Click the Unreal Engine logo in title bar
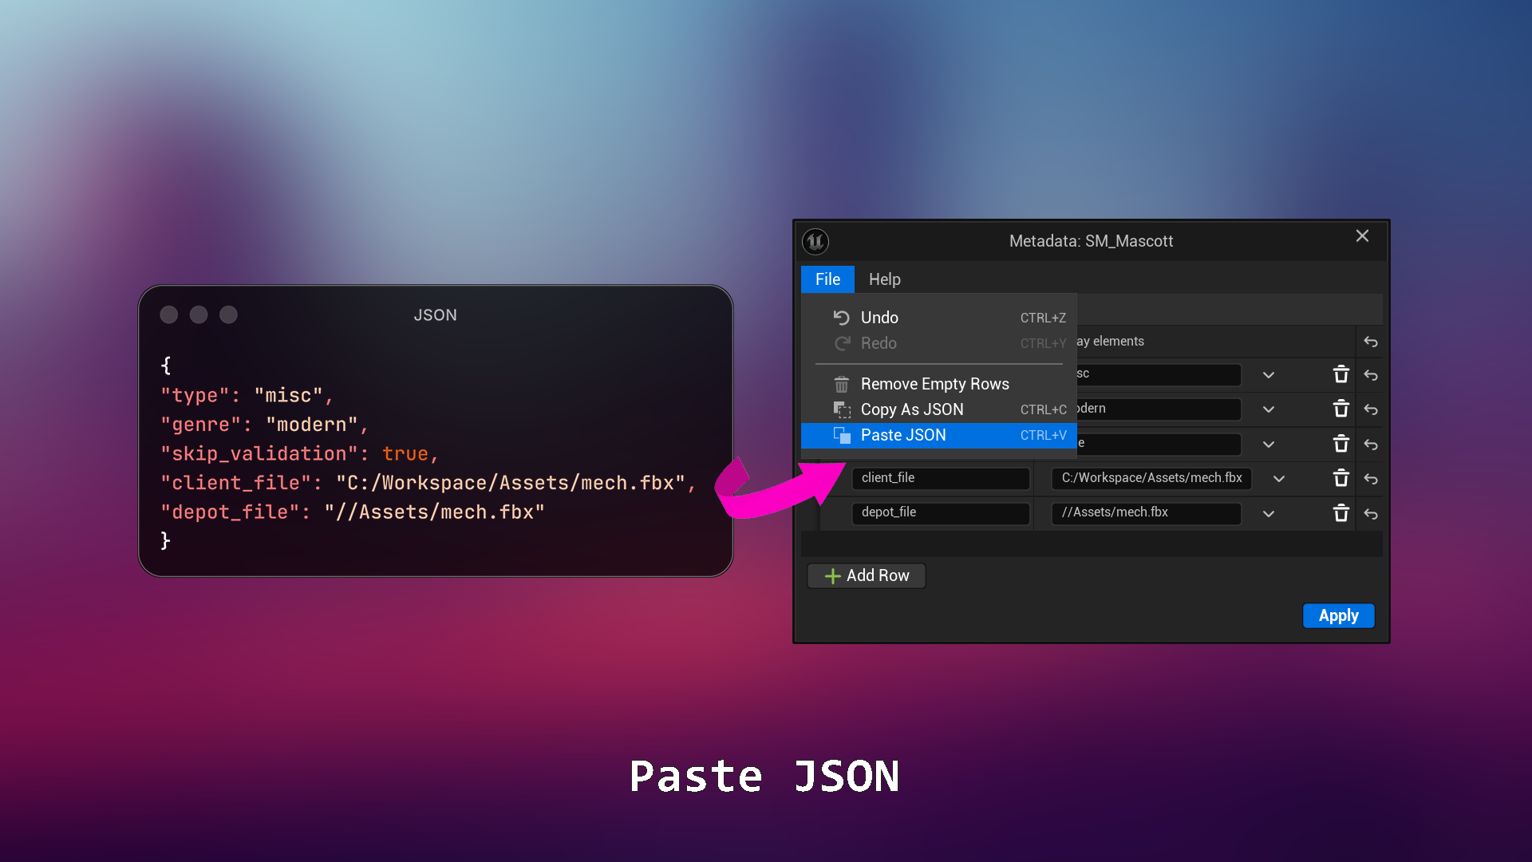This screenshot has width=1532, height=862. (x=815, y=241)
